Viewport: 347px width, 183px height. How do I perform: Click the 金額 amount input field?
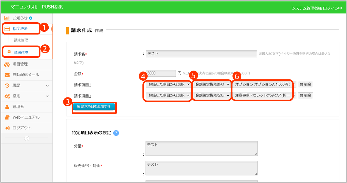coord(161,73)
